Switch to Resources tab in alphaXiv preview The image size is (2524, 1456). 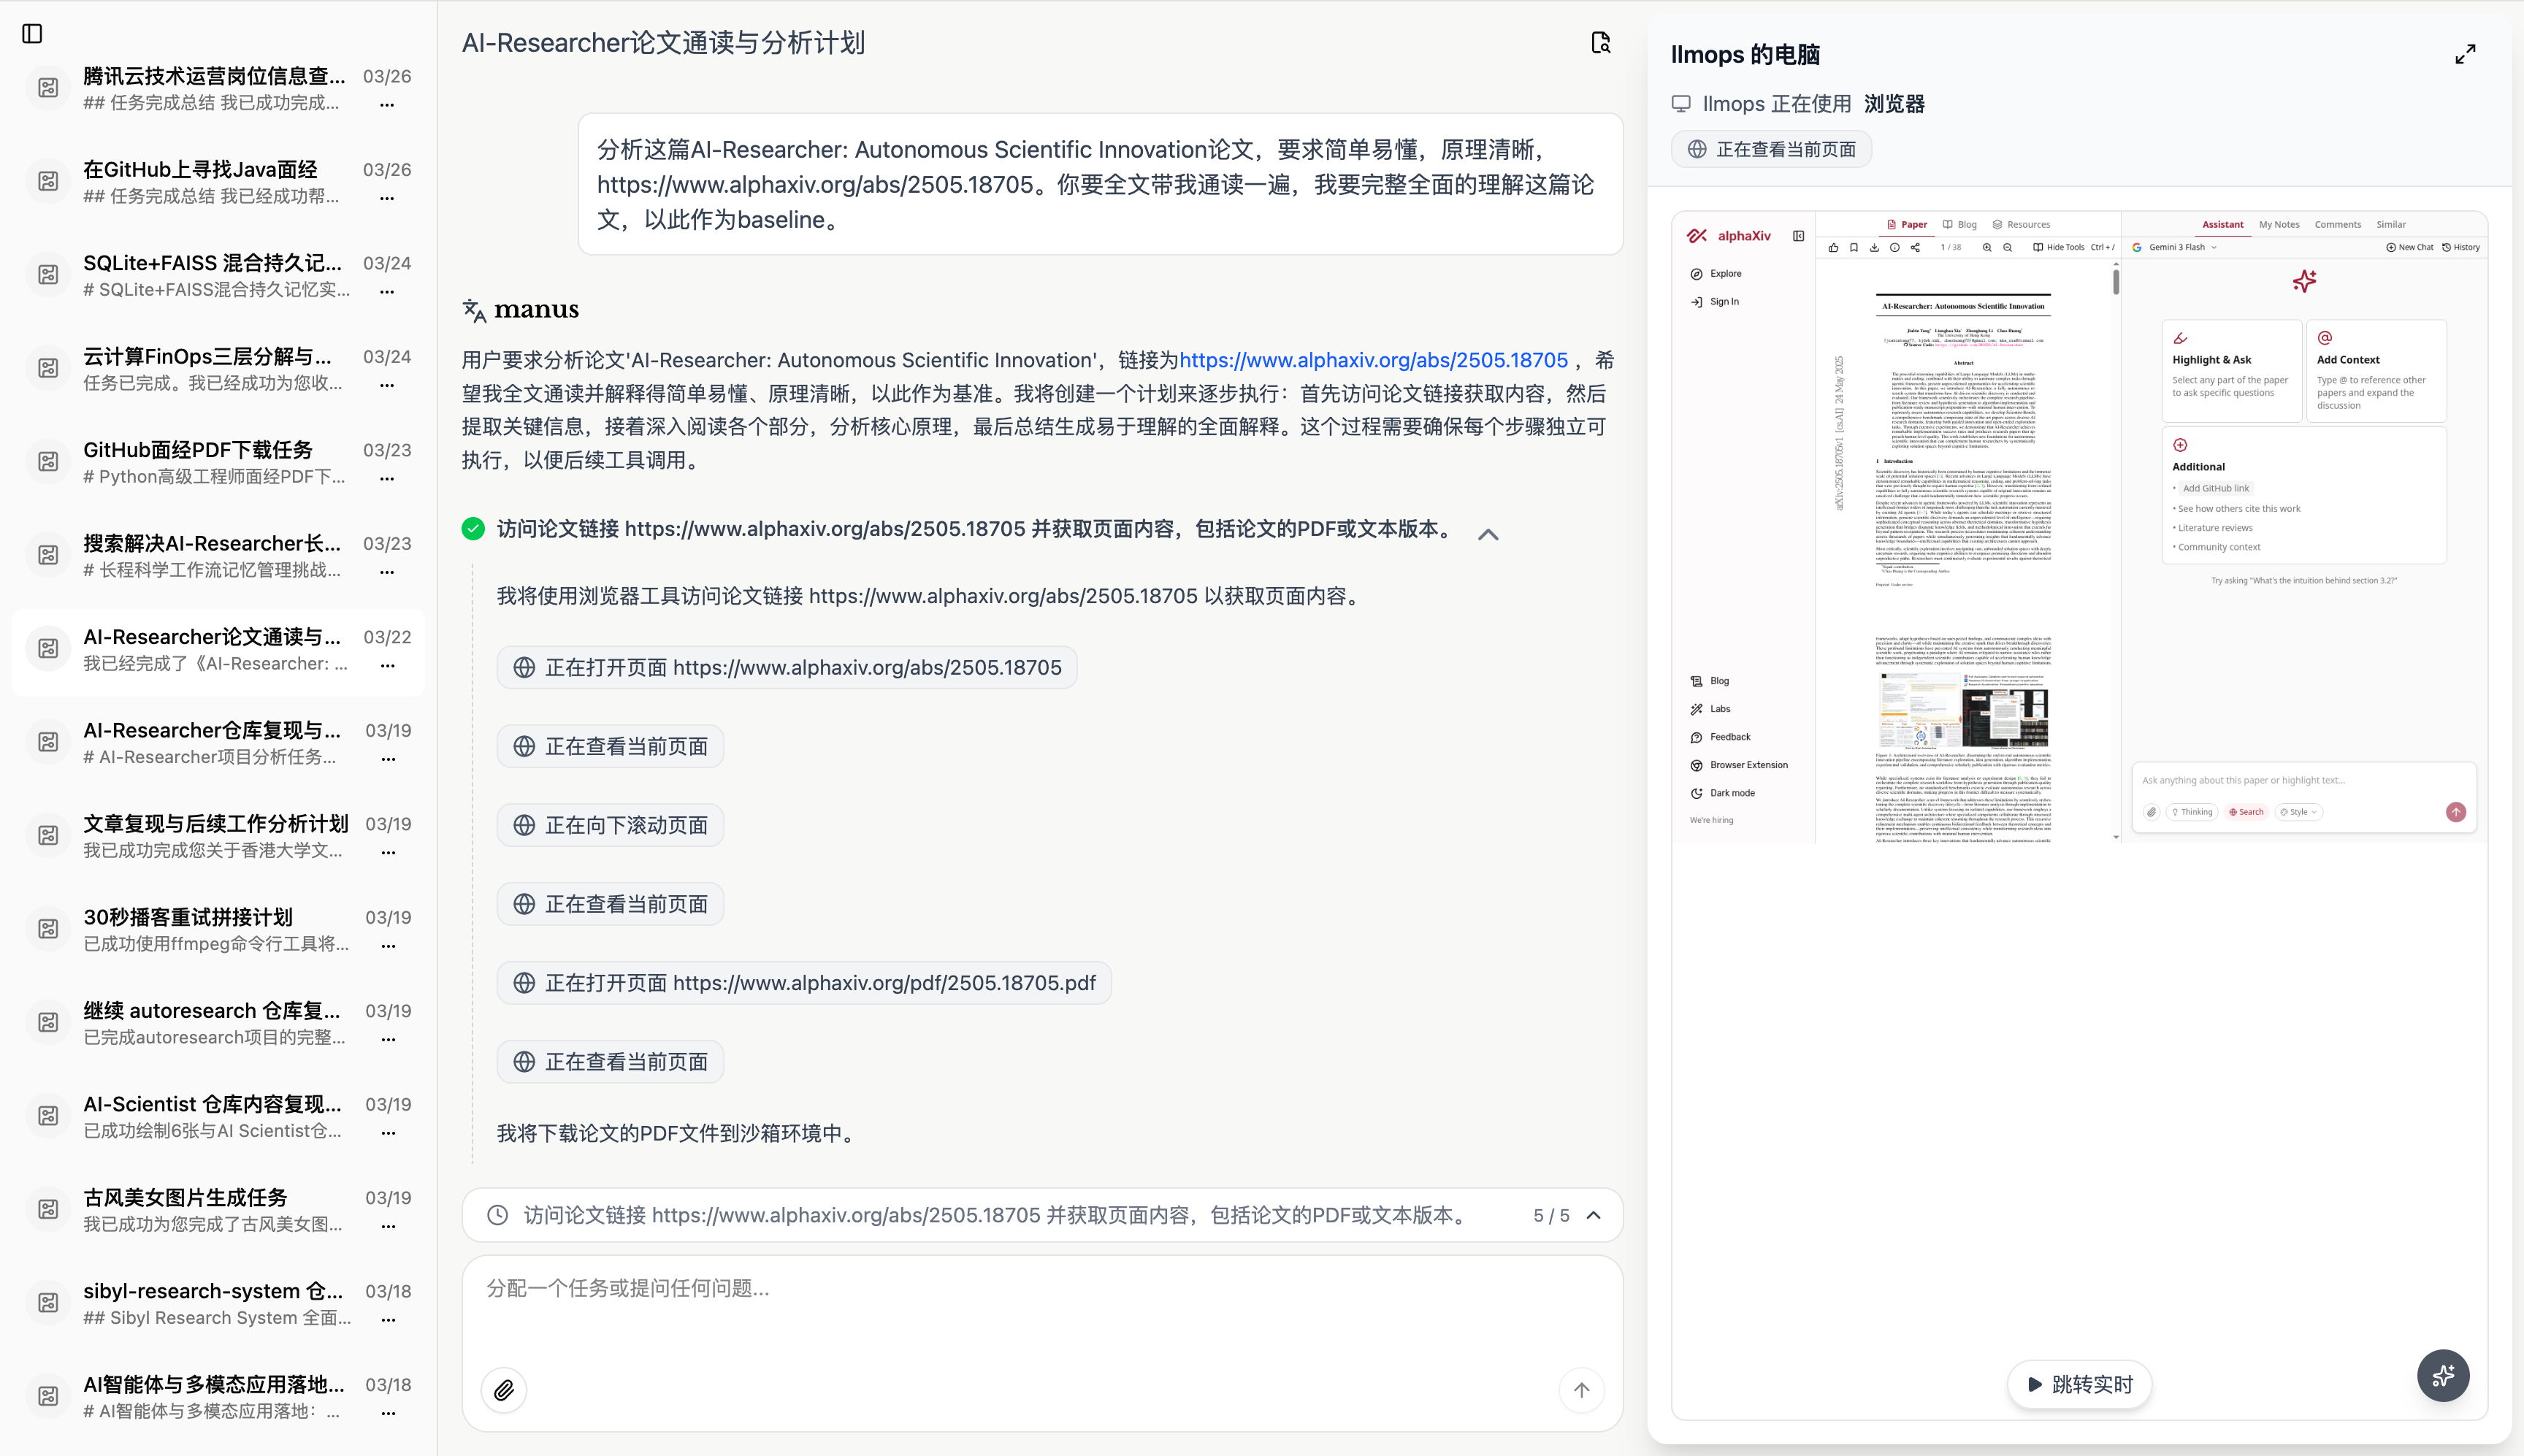(x=2021, y=225)
